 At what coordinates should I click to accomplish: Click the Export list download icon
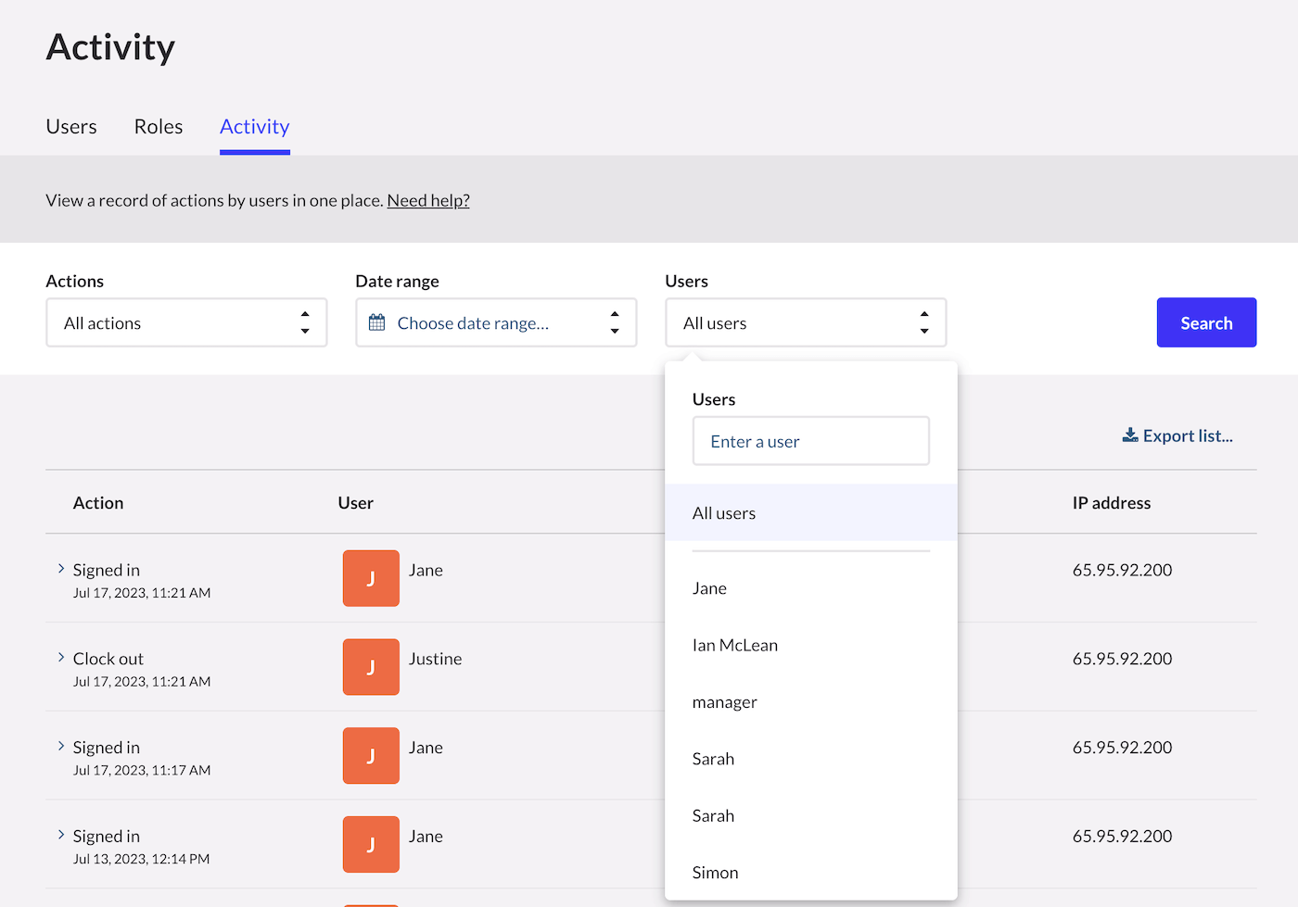click(1130, 435)
